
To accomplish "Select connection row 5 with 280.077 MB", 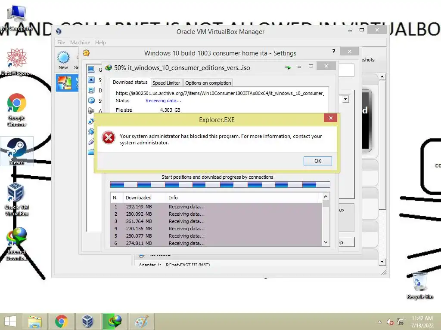I will (216, 236).
